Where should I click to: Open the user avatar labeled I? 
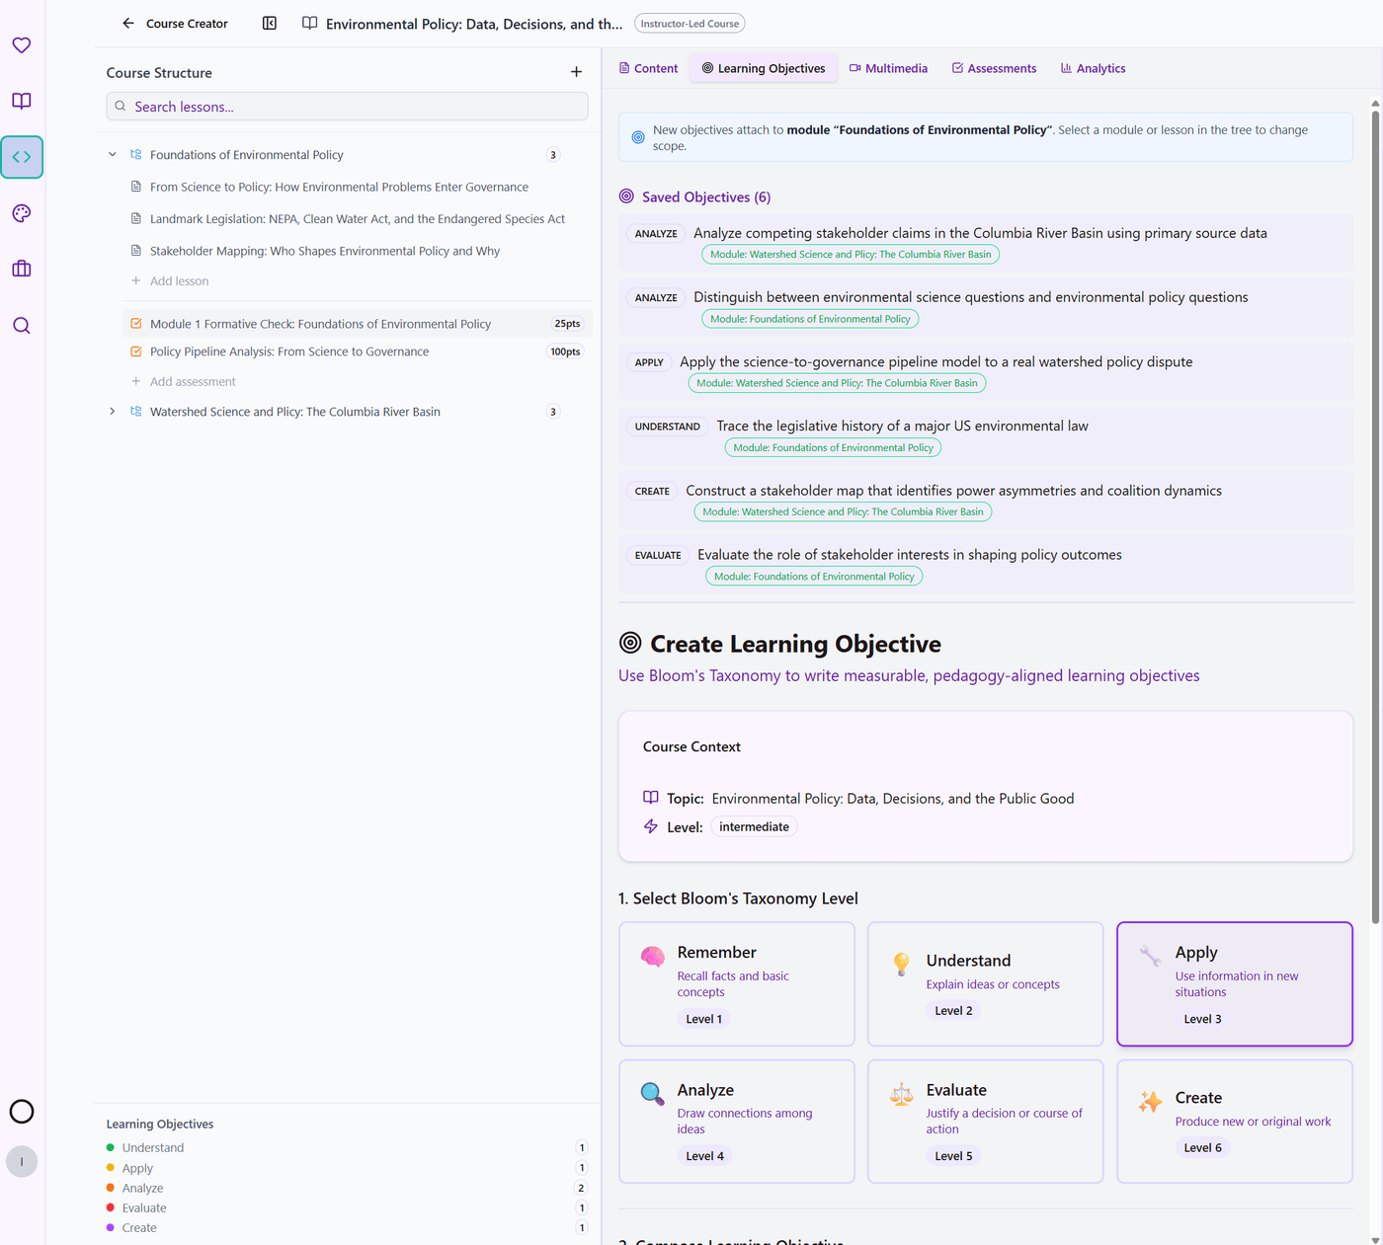click(22, 1162)
